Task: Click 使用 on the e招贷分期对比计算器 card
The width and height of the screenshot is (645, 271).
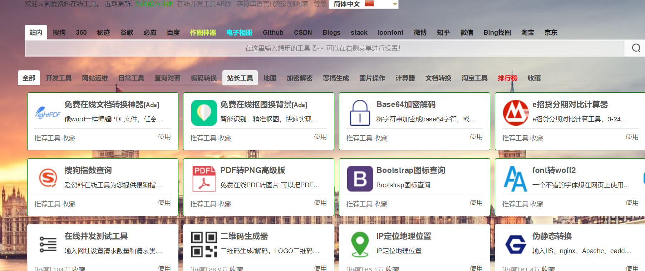Action: coord(632,137)
